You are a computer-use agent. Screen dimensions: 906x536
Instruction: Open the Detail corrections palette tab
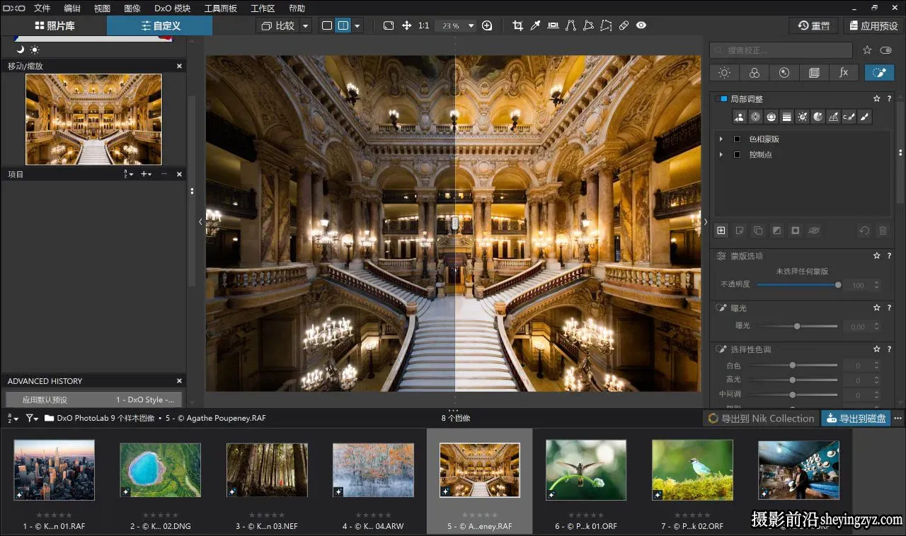tap(784, 72)
